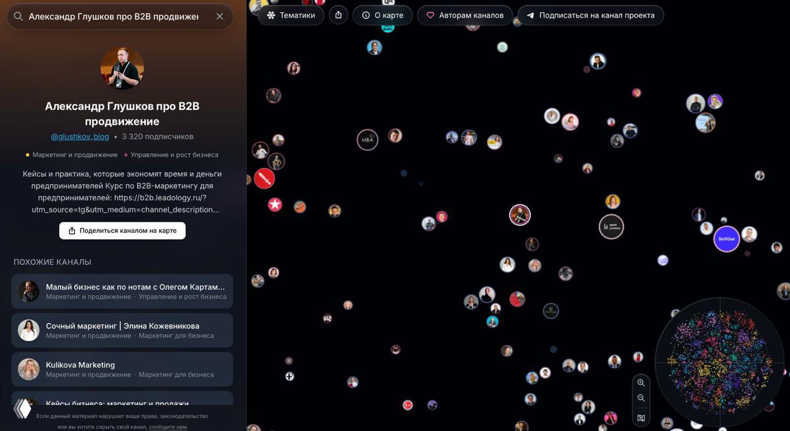Image resolution: width=790 pixels, height=431 pixels.
Task: Zoom in on the channel map
Action: tap(641, 383)
